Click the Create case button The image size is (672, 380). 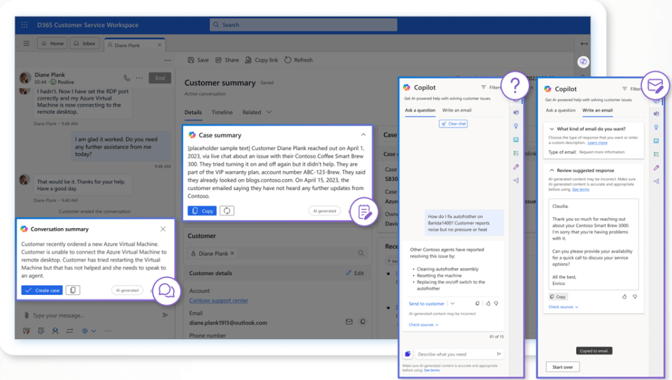click(x=42, y=290)
